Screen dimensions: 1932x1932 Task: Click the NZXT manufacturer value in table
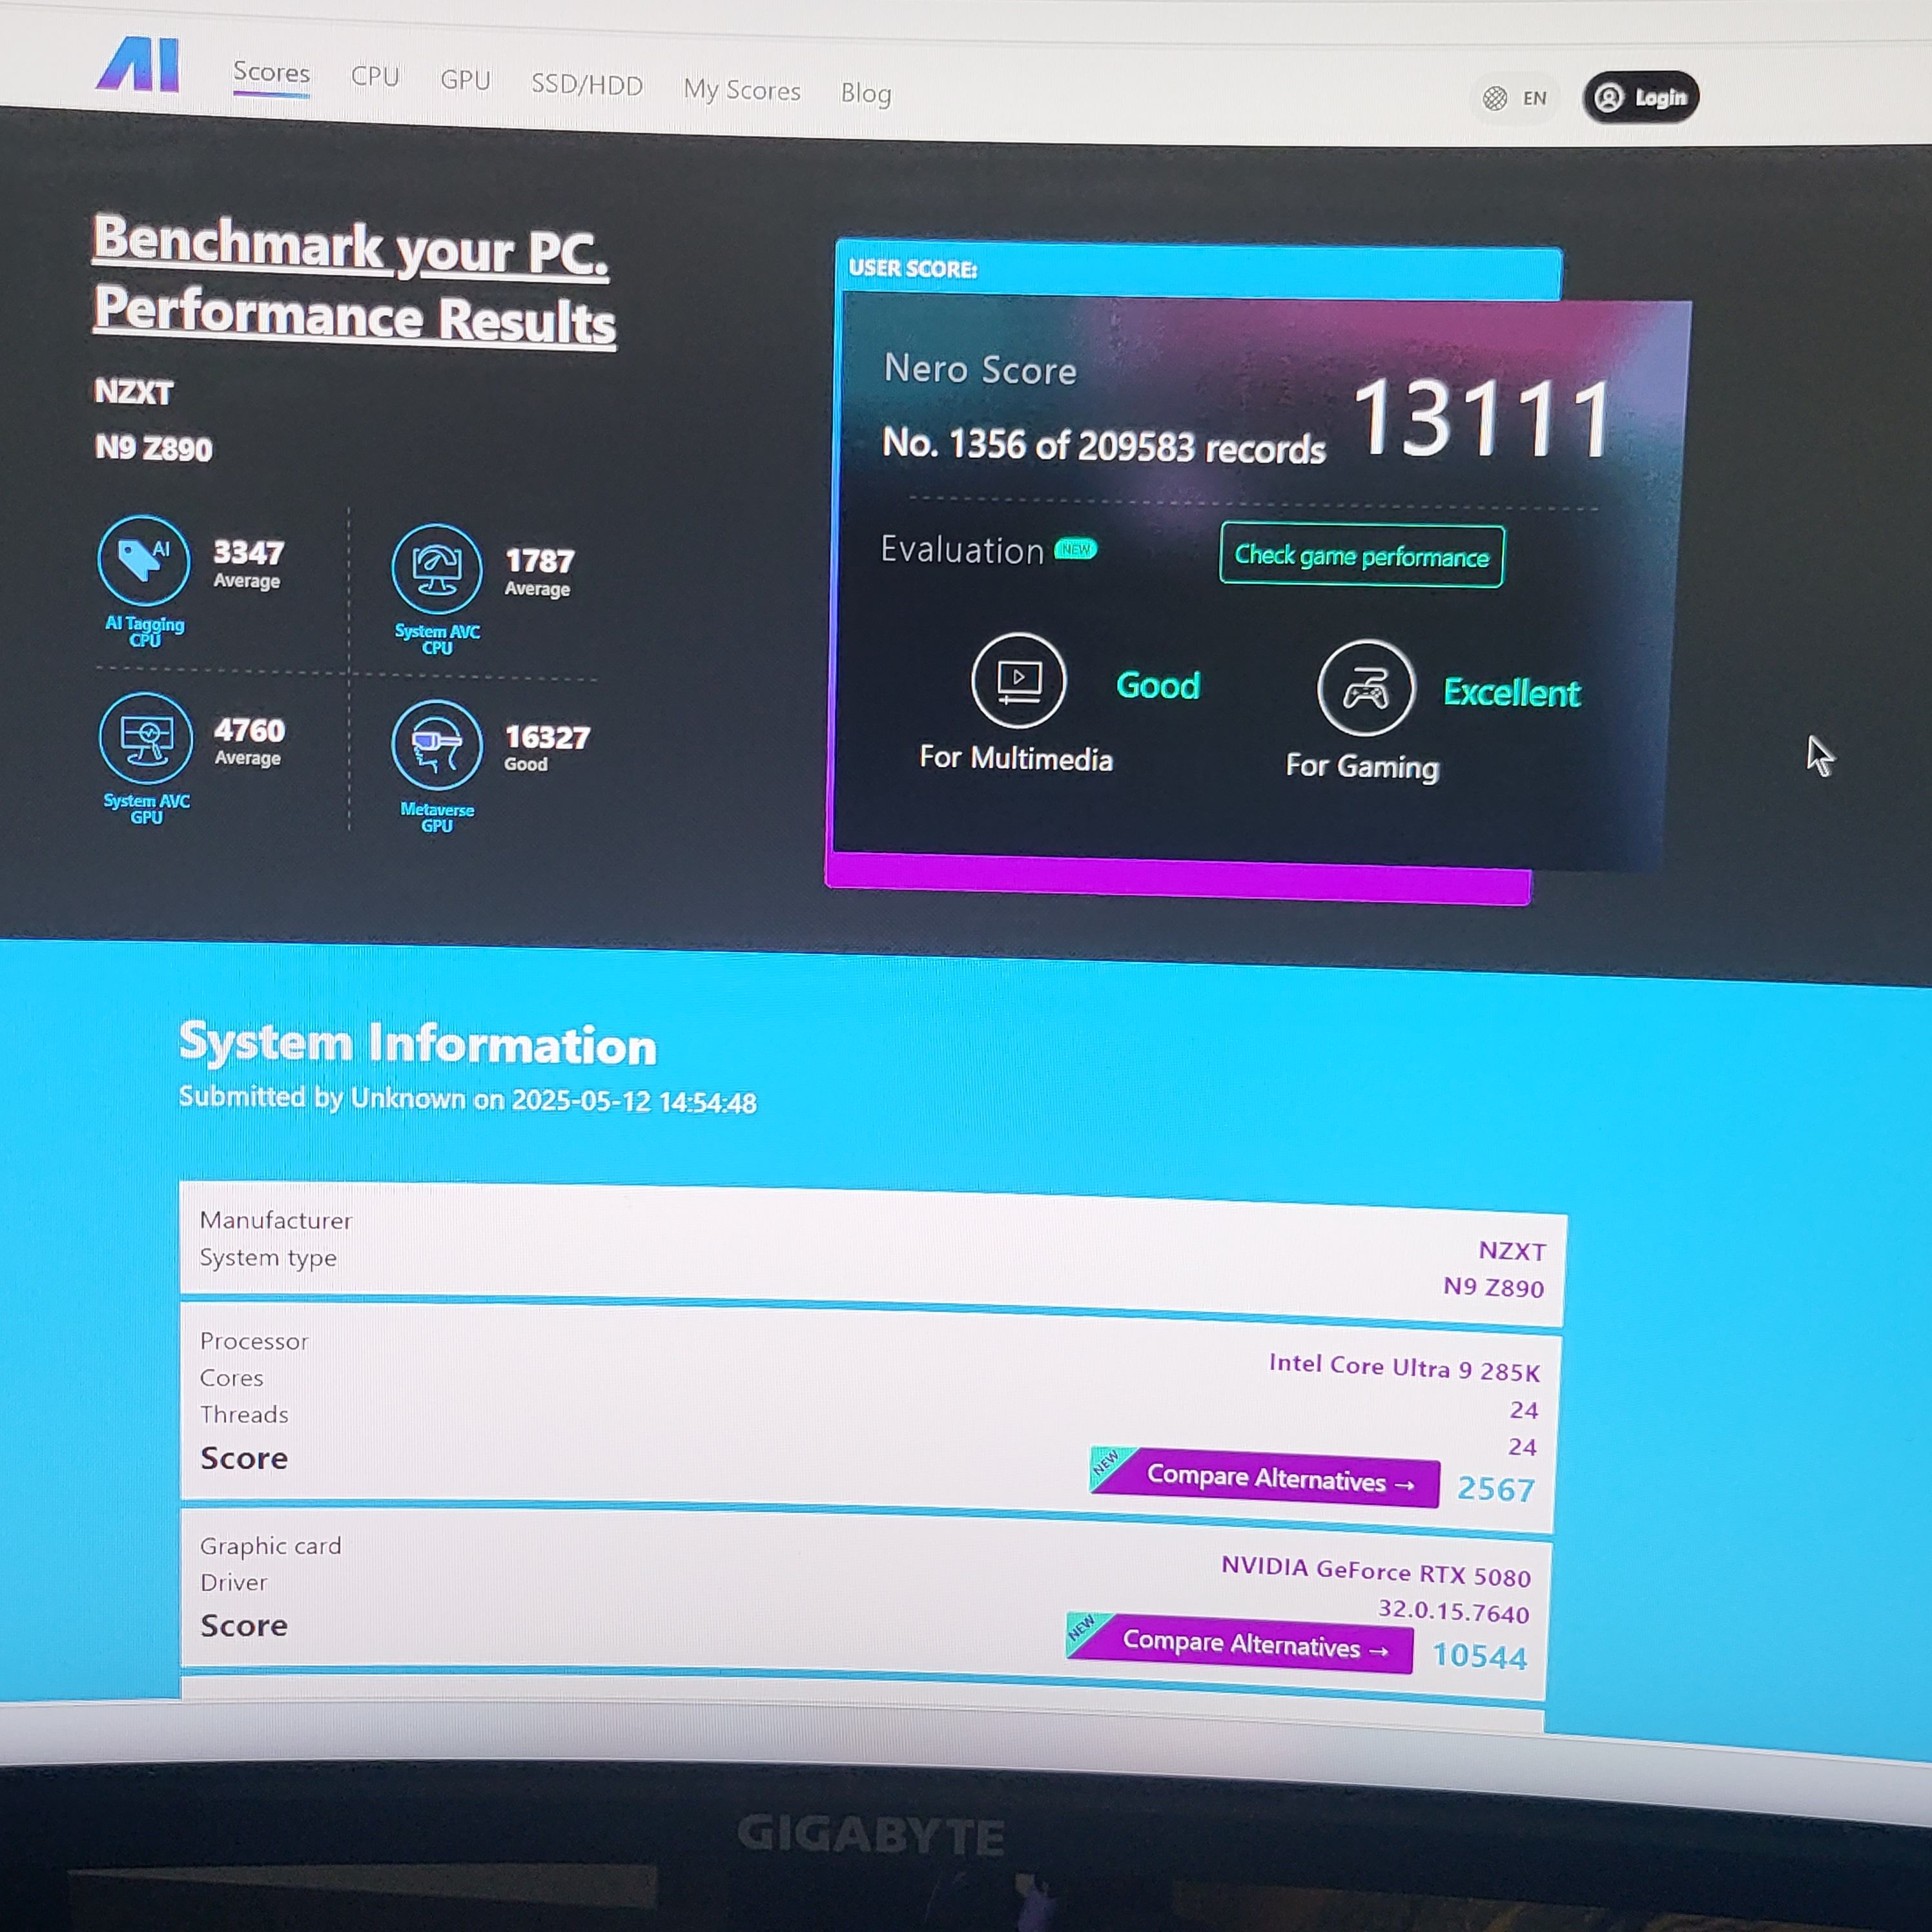(x=1512, y=1250)
